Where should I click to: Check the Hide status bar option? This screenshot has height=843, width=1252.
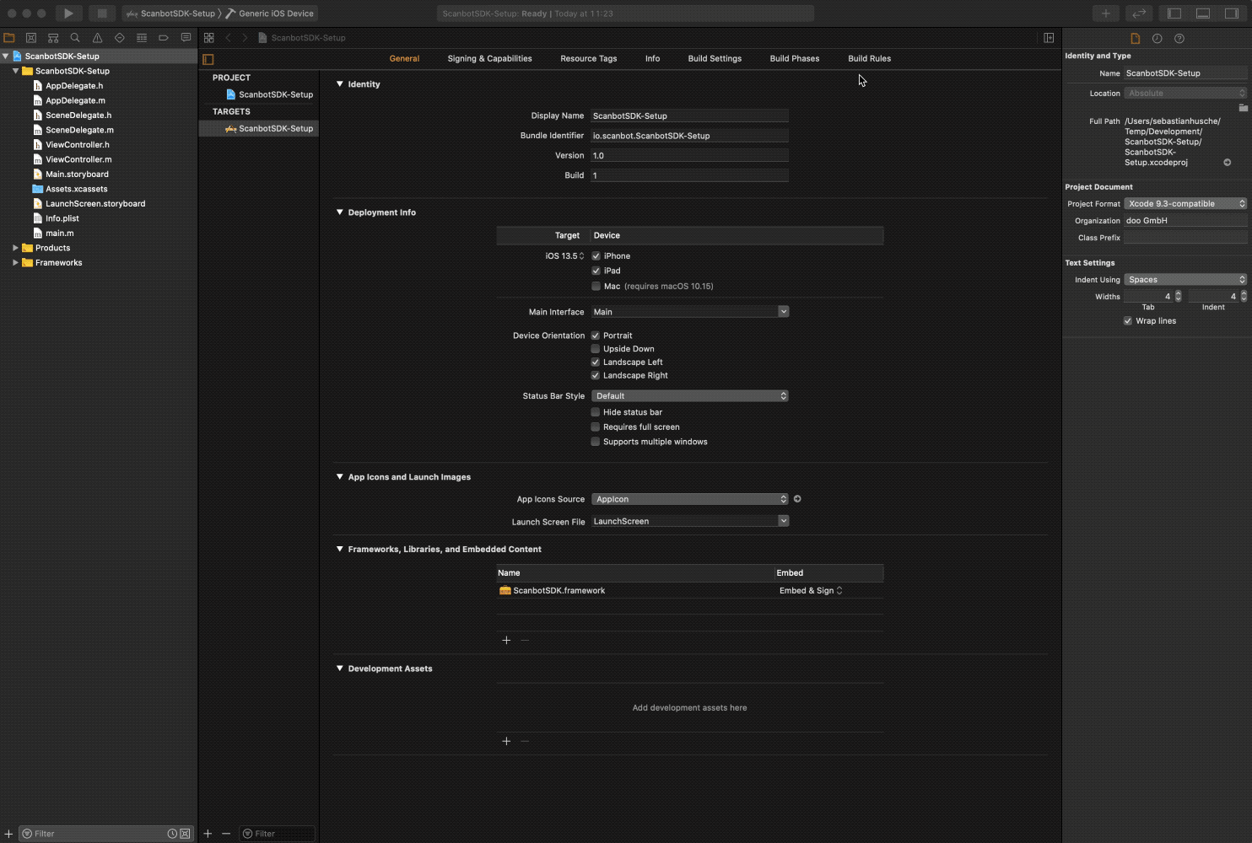pos(596,411)
